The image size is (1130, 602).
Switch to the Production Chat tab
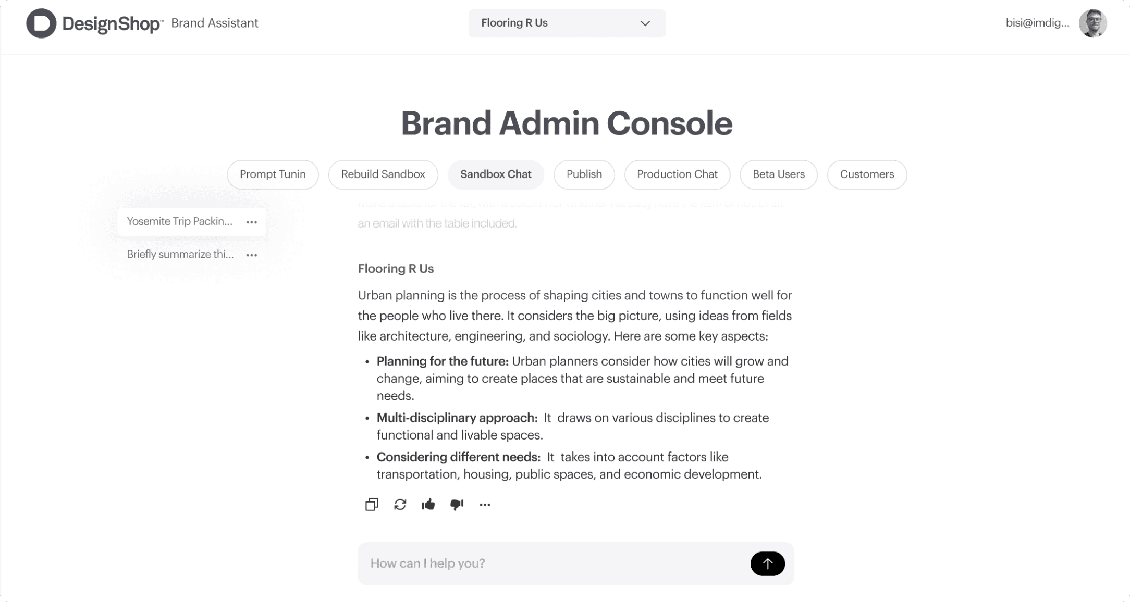click(x=677, y=174)
